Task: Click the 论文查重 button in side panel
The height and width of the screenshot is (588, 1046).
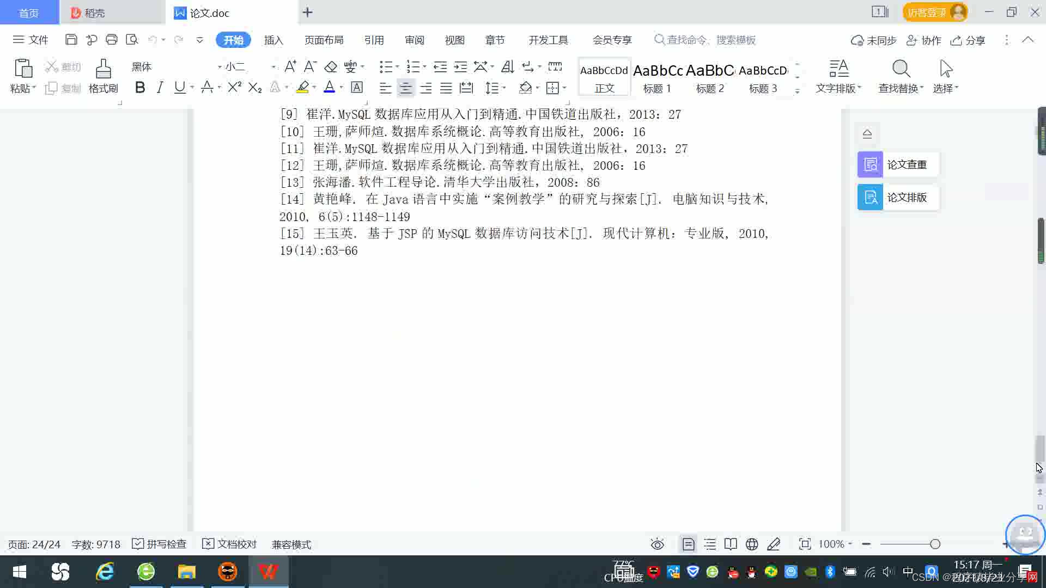Action: click(898, 164)
